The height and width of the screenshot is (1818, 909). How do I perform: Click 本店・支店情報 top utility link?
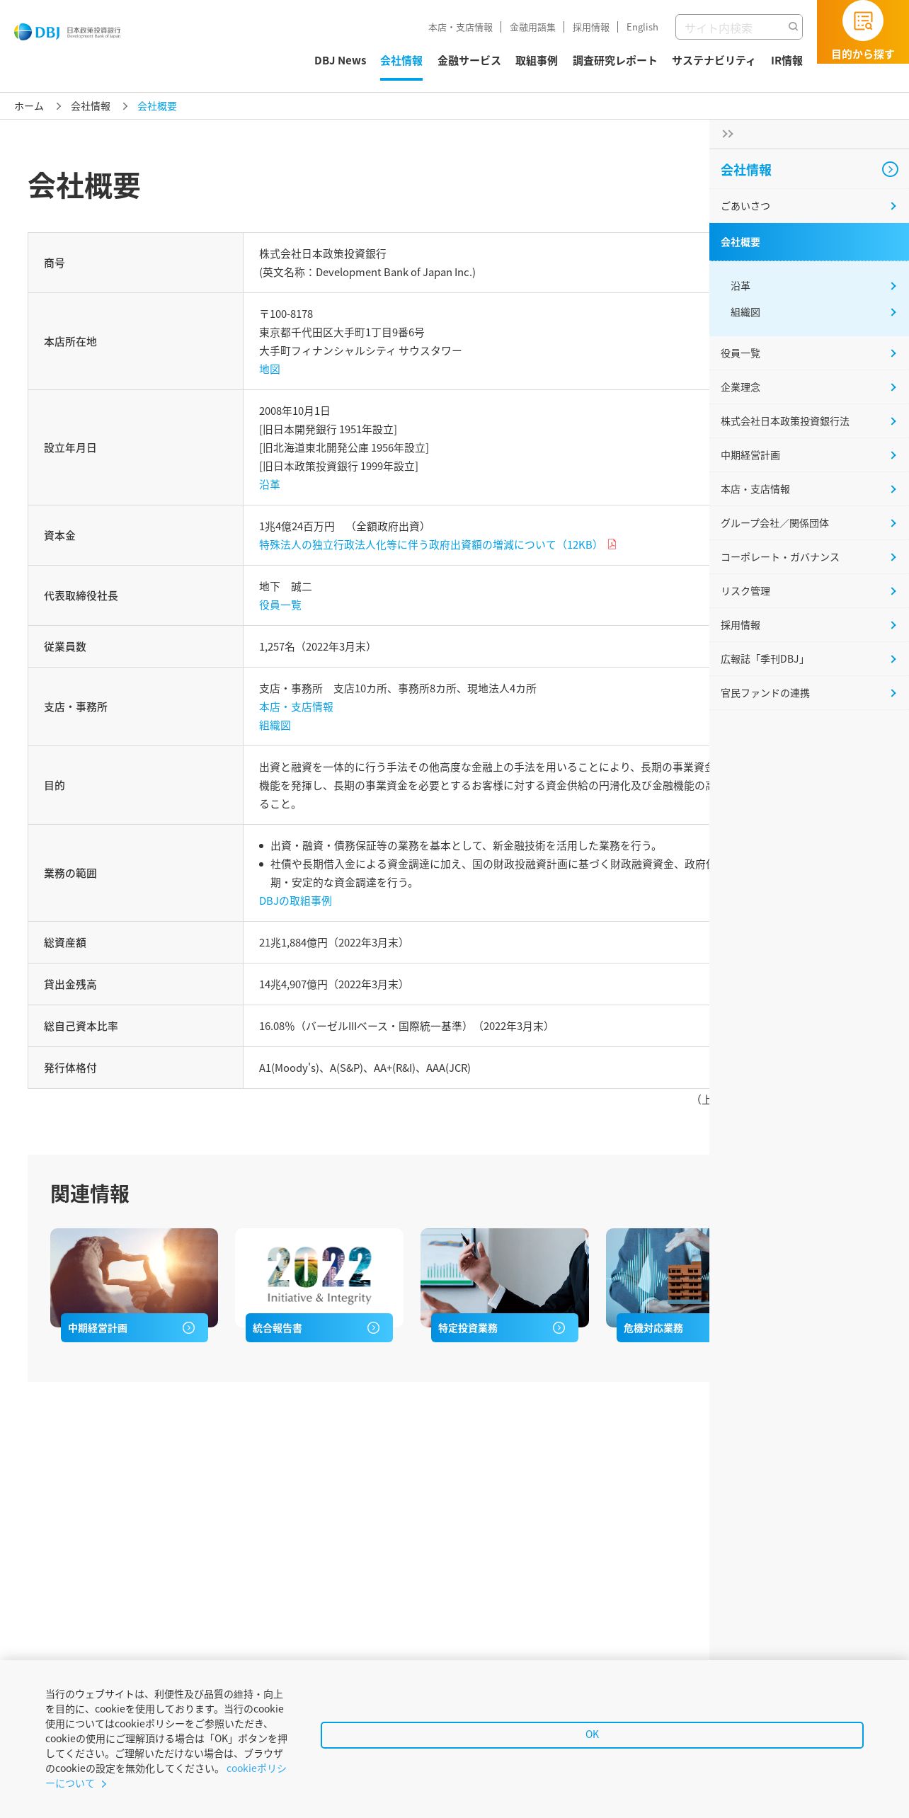click(x=460, y=27)
